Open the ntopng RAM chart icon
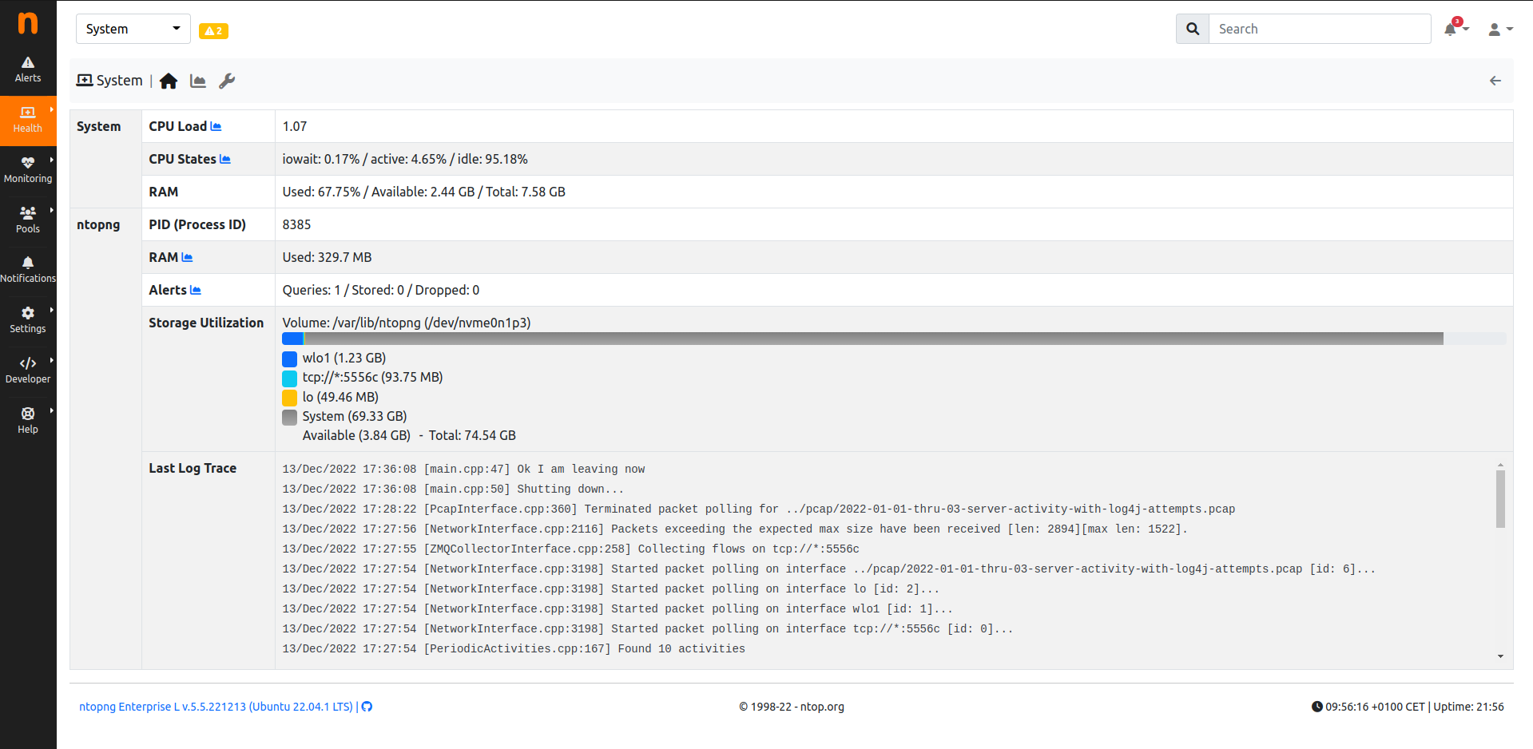The width and height of the screenshot is (1533, 749). 187,257
